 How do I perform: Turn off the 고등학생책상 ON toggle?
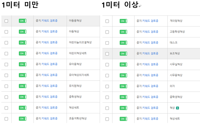123,32
